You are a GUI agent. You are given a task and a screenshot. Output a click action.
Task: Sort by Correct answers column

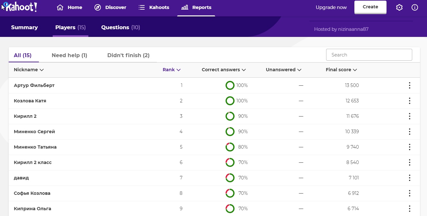(x=224, y=70)
